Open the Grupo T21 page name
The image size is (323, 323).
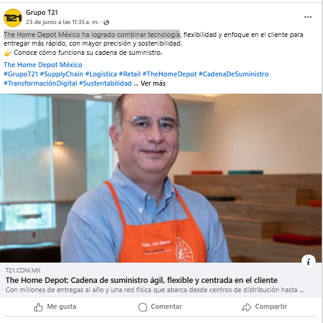click(x=42, y=12)
